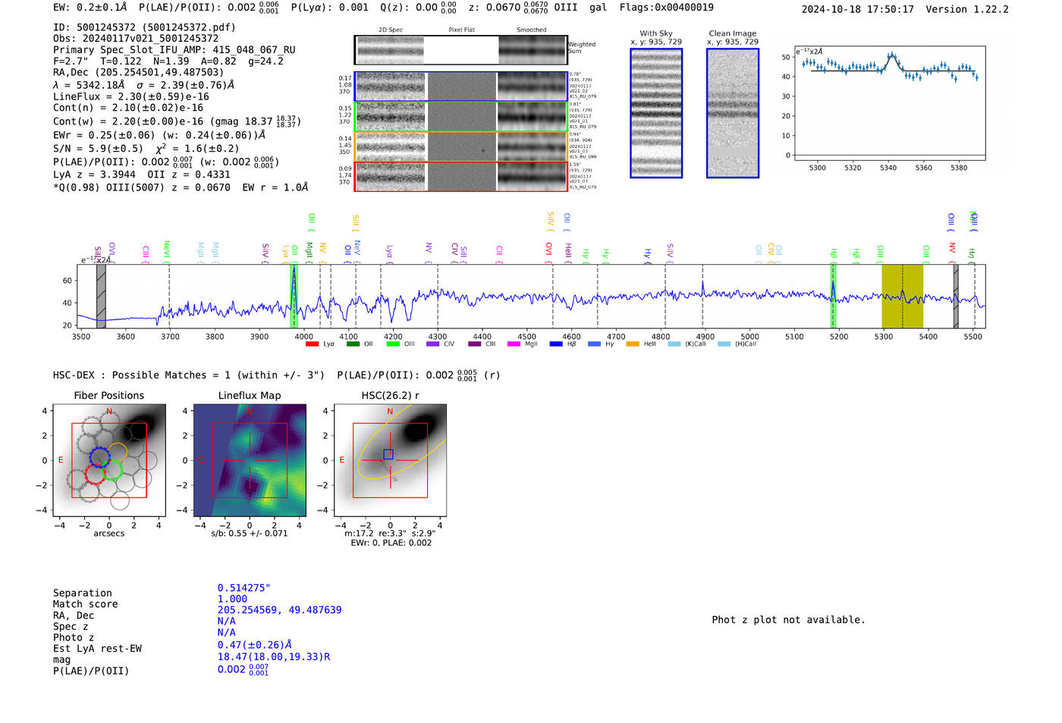Viewport: 1062px width, 723px height.
Task: Click the ID: 5001245372 line
Action: click(x=144, y=27)
